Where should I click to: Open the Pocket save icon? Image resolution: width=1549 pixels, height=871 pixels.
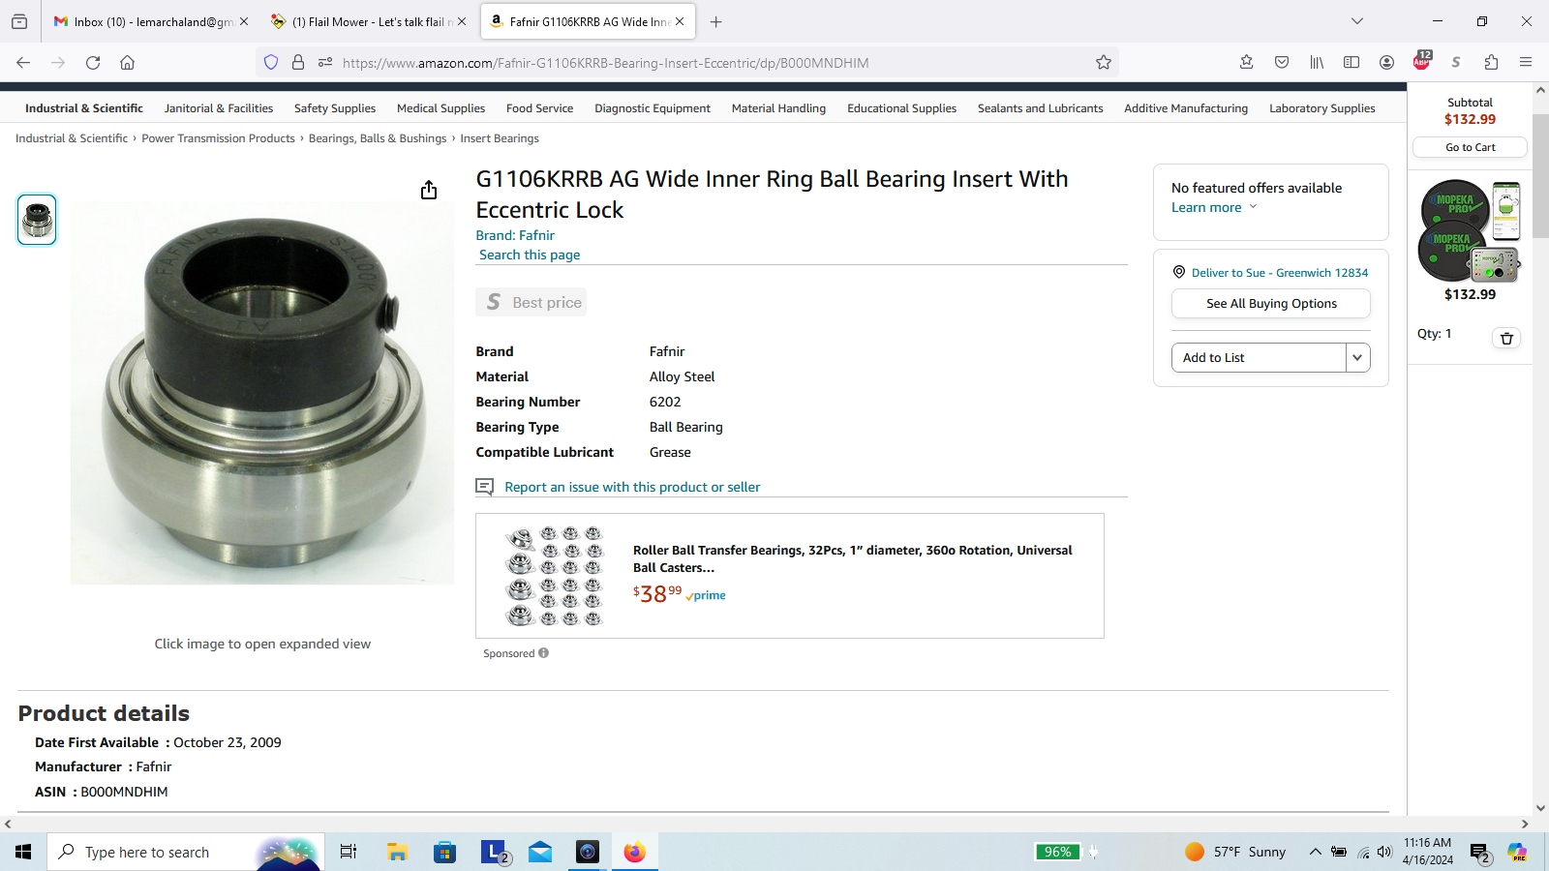[x=1282, y=62]
